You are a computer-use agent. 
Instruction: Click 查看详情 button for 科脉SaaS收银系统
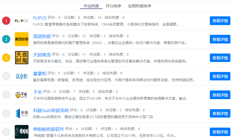point(220,113)
